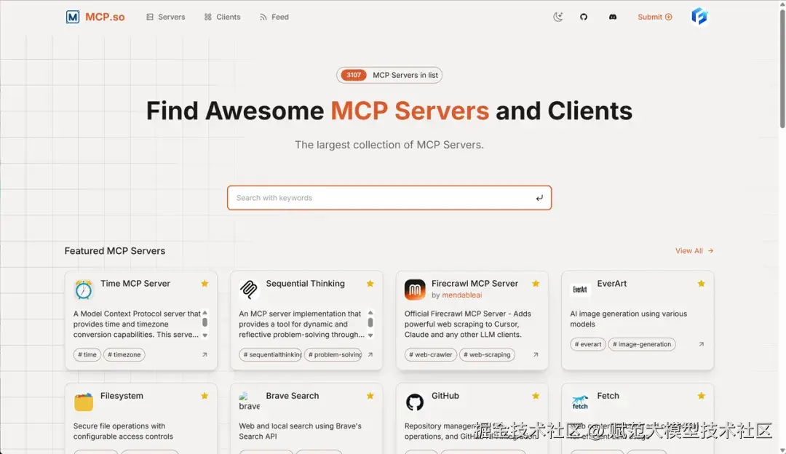Open the Feed menu item
Viewport: 786px width, 454px height.
coord(274,17)
